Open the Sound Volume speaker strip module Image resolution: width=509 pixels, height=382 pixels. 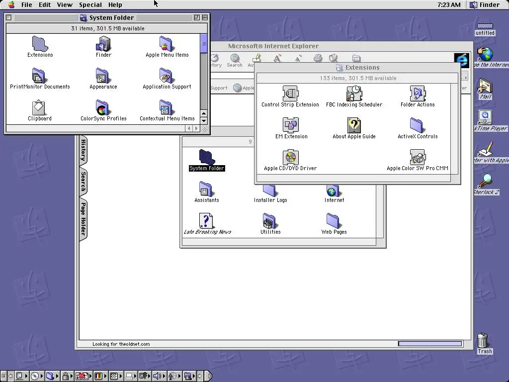[160, 376]
